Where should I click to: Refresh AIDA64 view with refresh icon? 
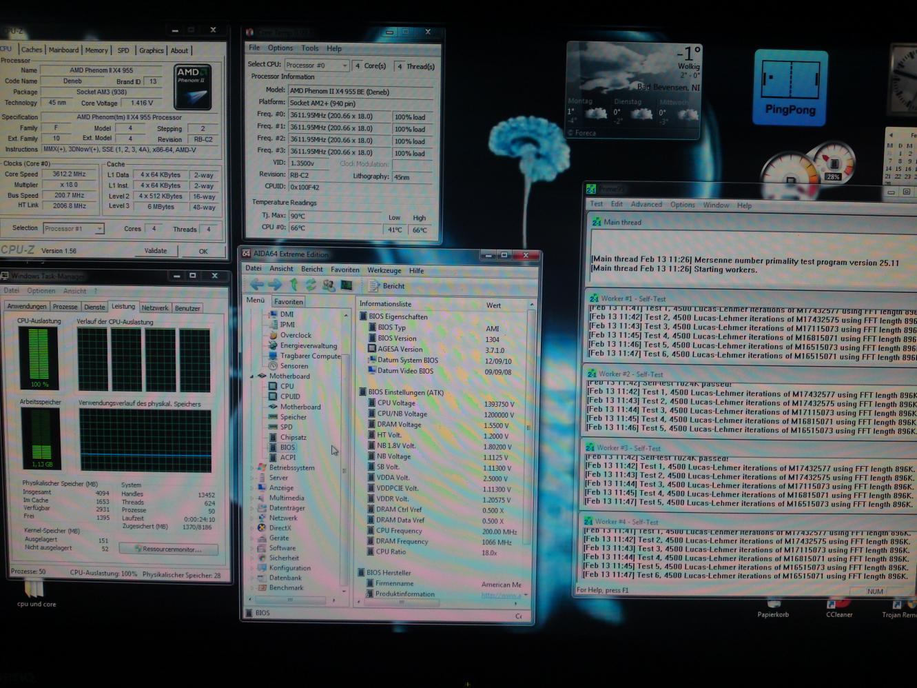pyautogui.click(x=311, y=285)
